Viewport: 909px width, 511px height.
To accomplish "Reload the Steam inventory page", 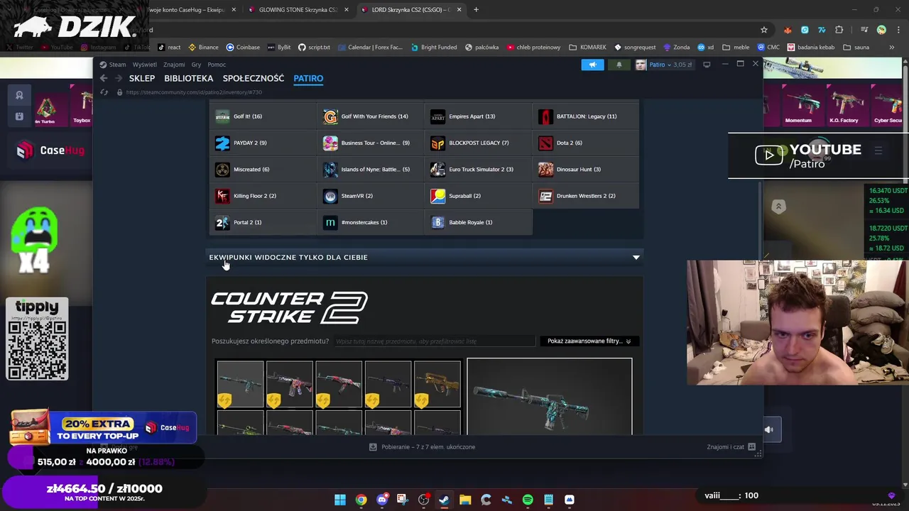I will [104, 92].
